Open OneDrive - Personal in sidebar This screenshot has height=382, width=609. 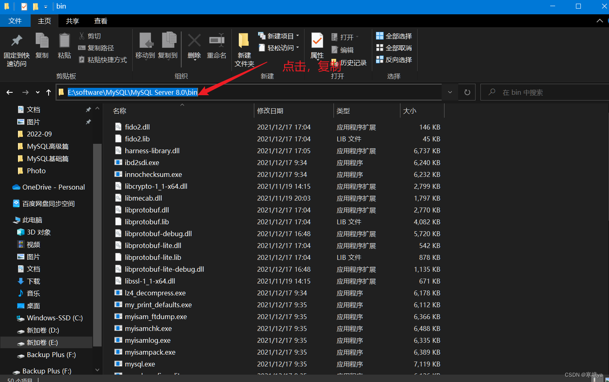click(x=49, y=187)
